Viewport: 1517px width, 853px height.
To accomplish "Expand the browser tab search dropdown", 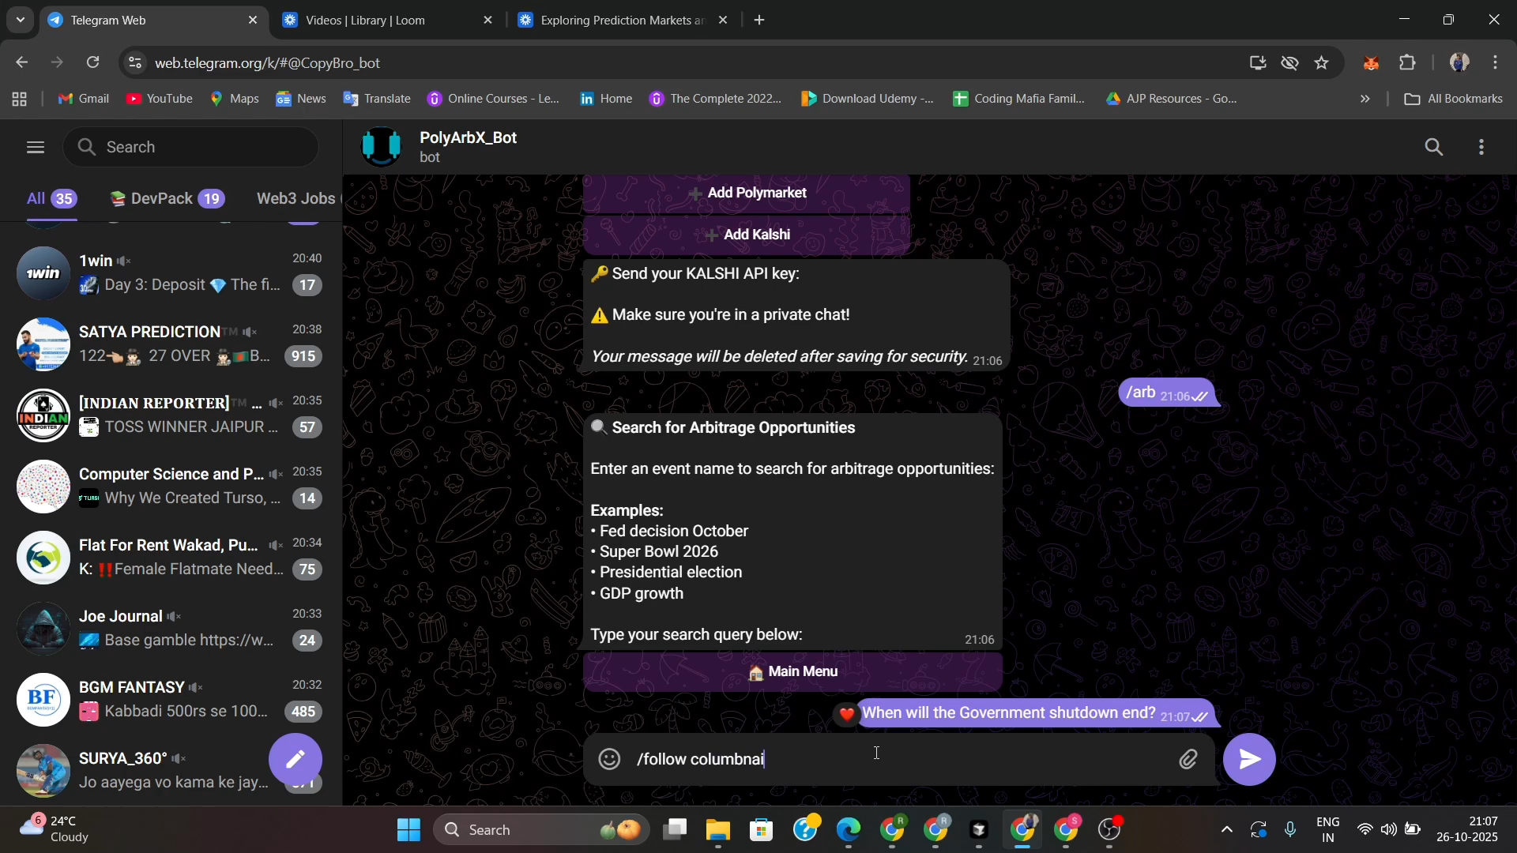I will click(x=20, y=20).
